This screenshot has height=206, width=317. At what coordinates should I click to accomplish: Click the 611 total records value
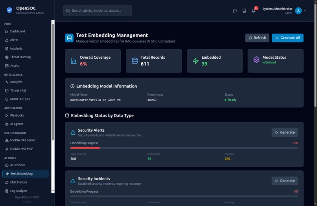coord(145,64)
